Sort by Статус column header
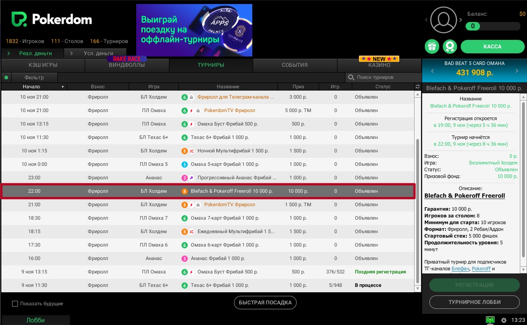Viewport: 527px width, 325px height. 383,87
